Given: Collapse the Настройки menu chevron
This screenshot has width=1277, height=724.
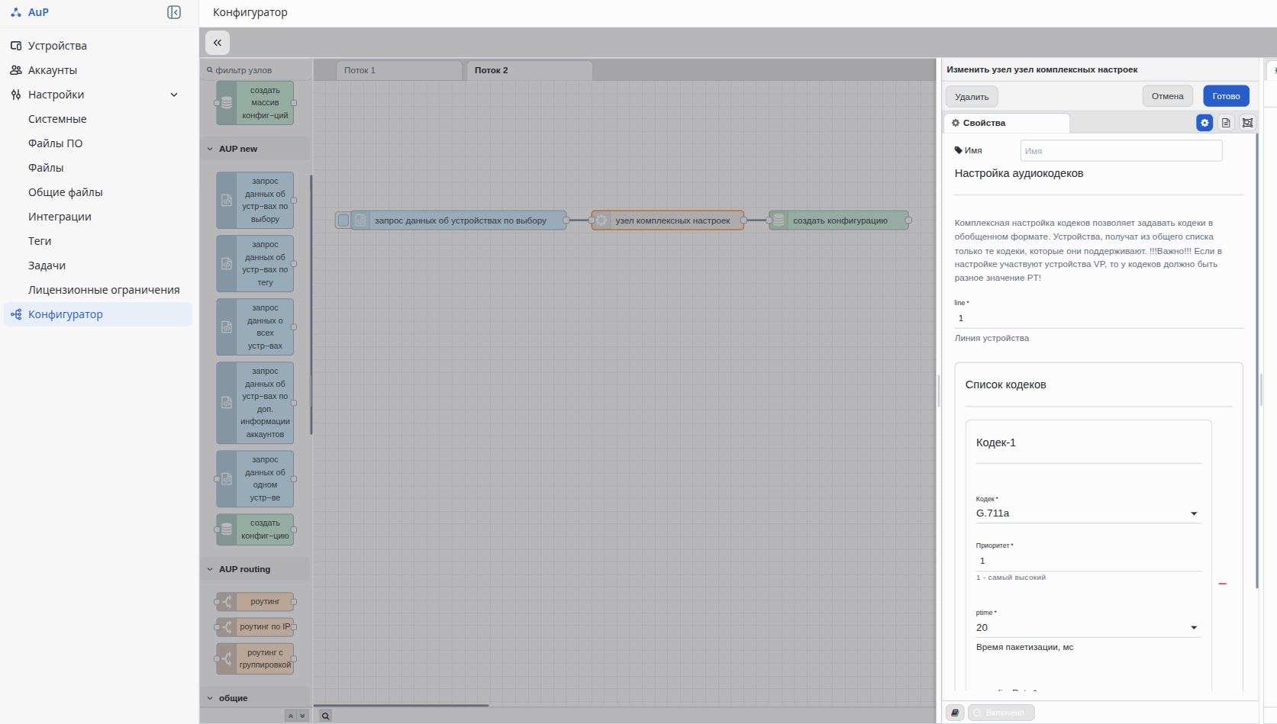Looking at the screenshot, I should 174,95.
